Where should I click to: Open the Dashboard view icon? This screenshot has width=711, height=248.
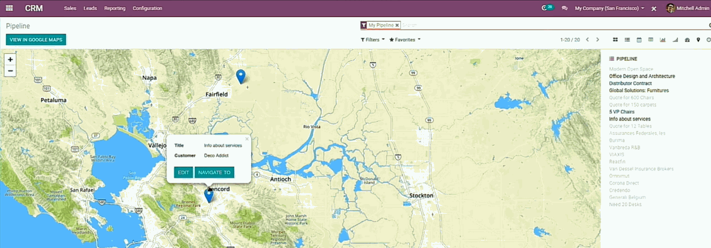(687, 39)
